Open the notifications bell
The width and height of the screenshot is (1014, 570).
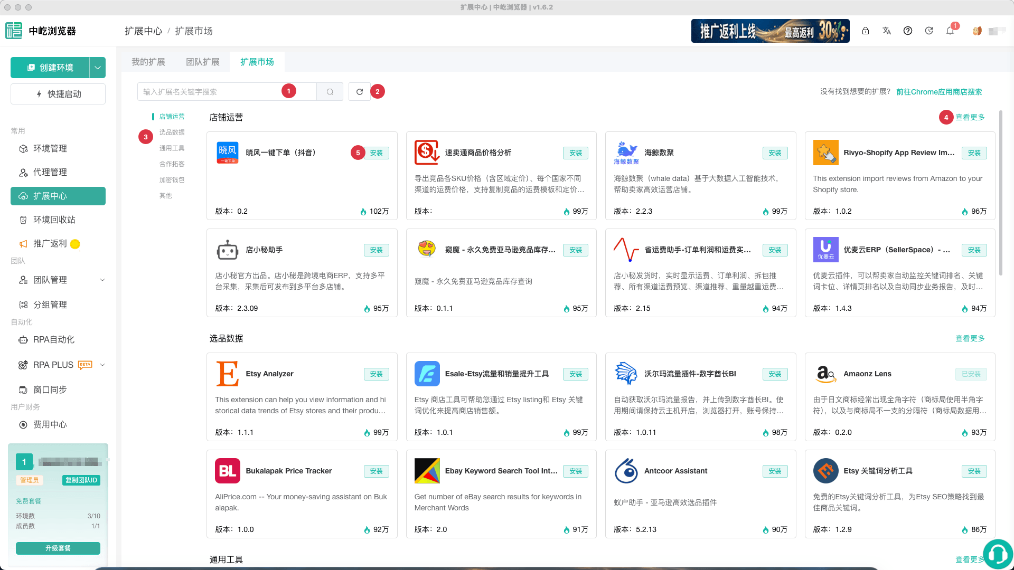[x=950, y=31]
